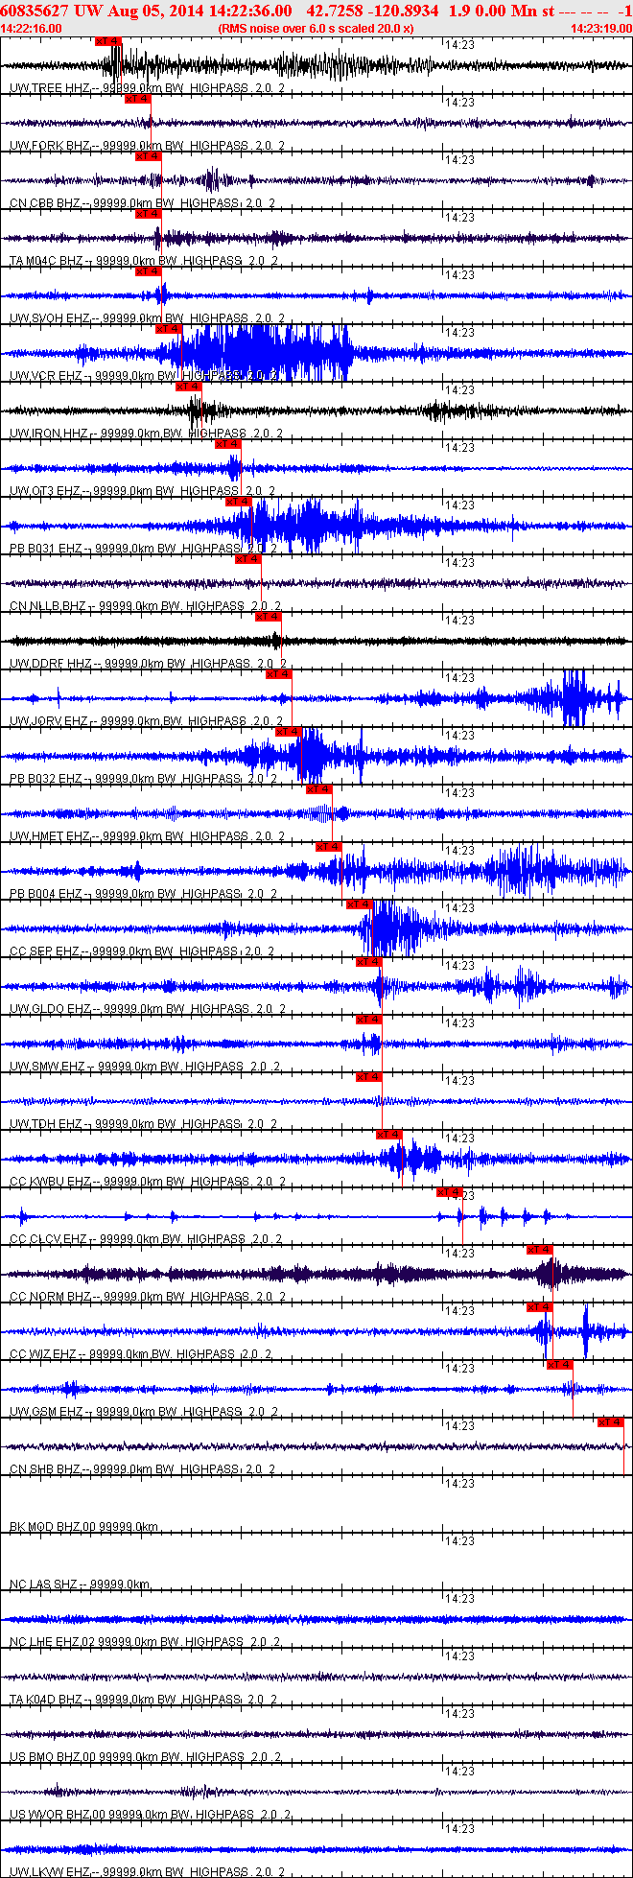This screenshot has width=633, height=1878.
Task: Select the PB.B004 EHZ trace label
Action: [x=143, y=894]
